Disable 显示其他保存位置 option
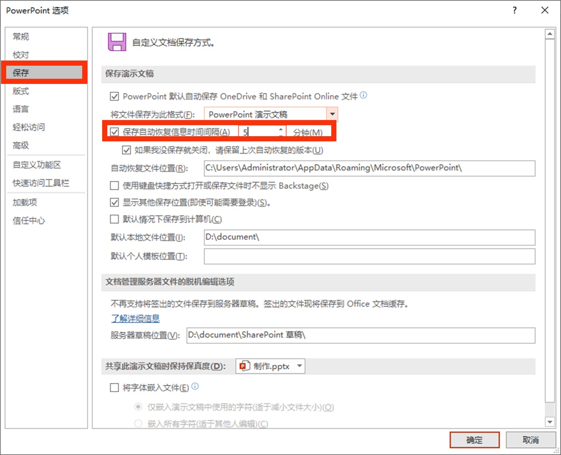 coord(114,203)
